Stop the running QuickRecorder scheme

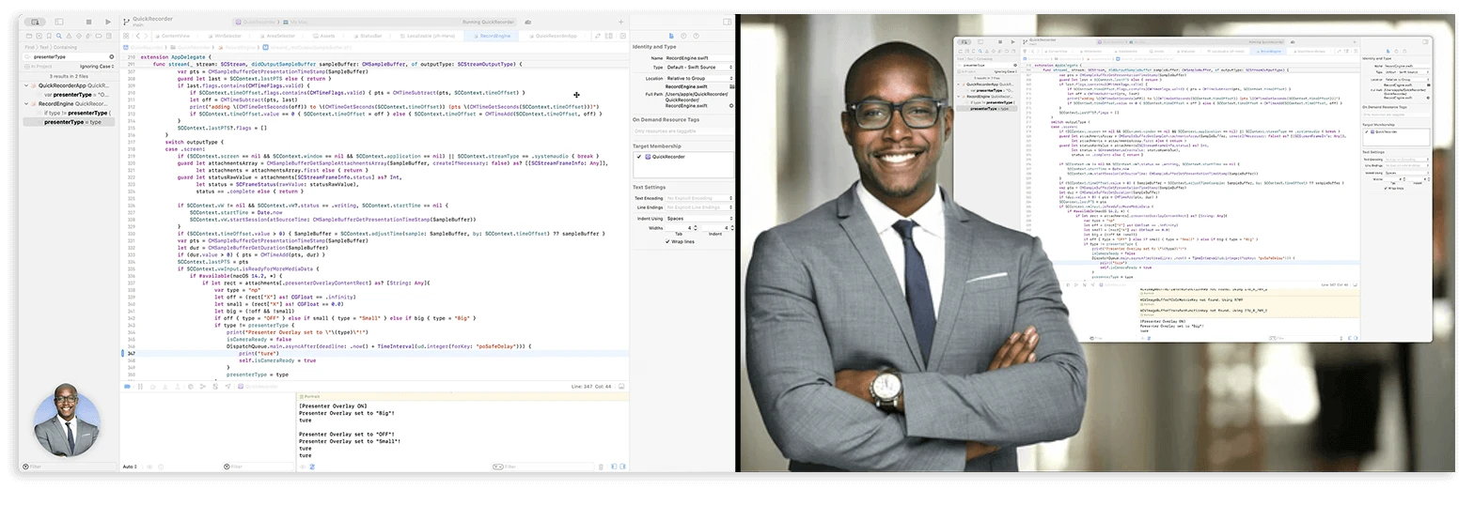point(88,22)
